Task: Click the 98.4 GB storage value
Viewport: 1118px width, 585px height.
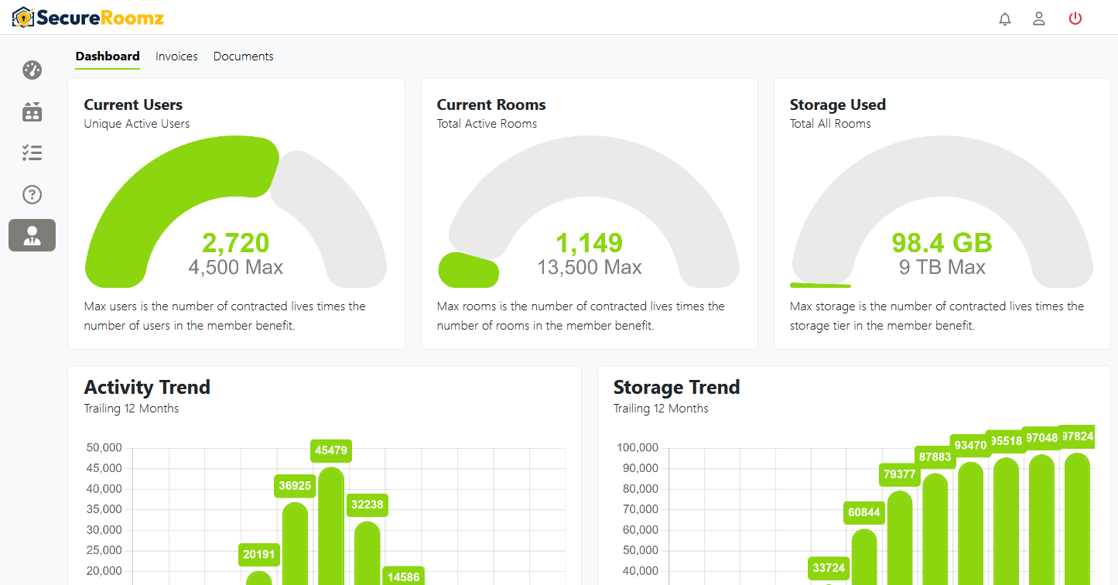Action: click(x=942, y=243)
